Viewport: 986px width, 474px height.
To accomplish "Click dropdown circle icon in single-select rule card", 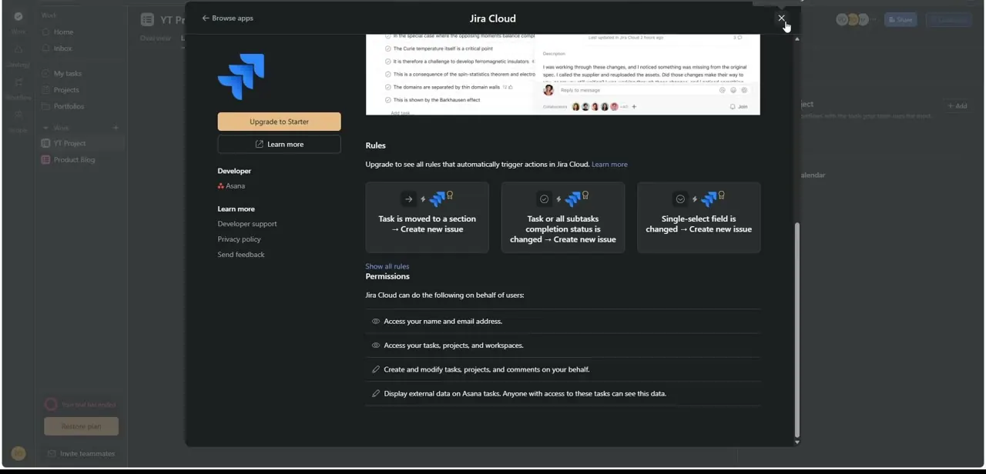I will coord(680,199).
